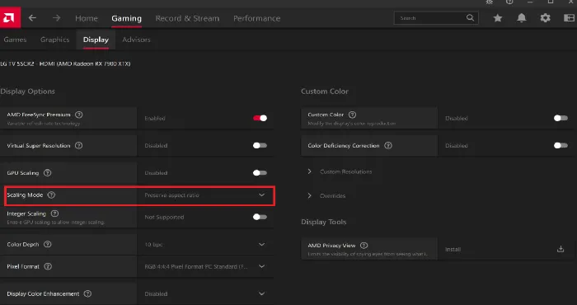Switch to the Games tab

coord(15,40)
